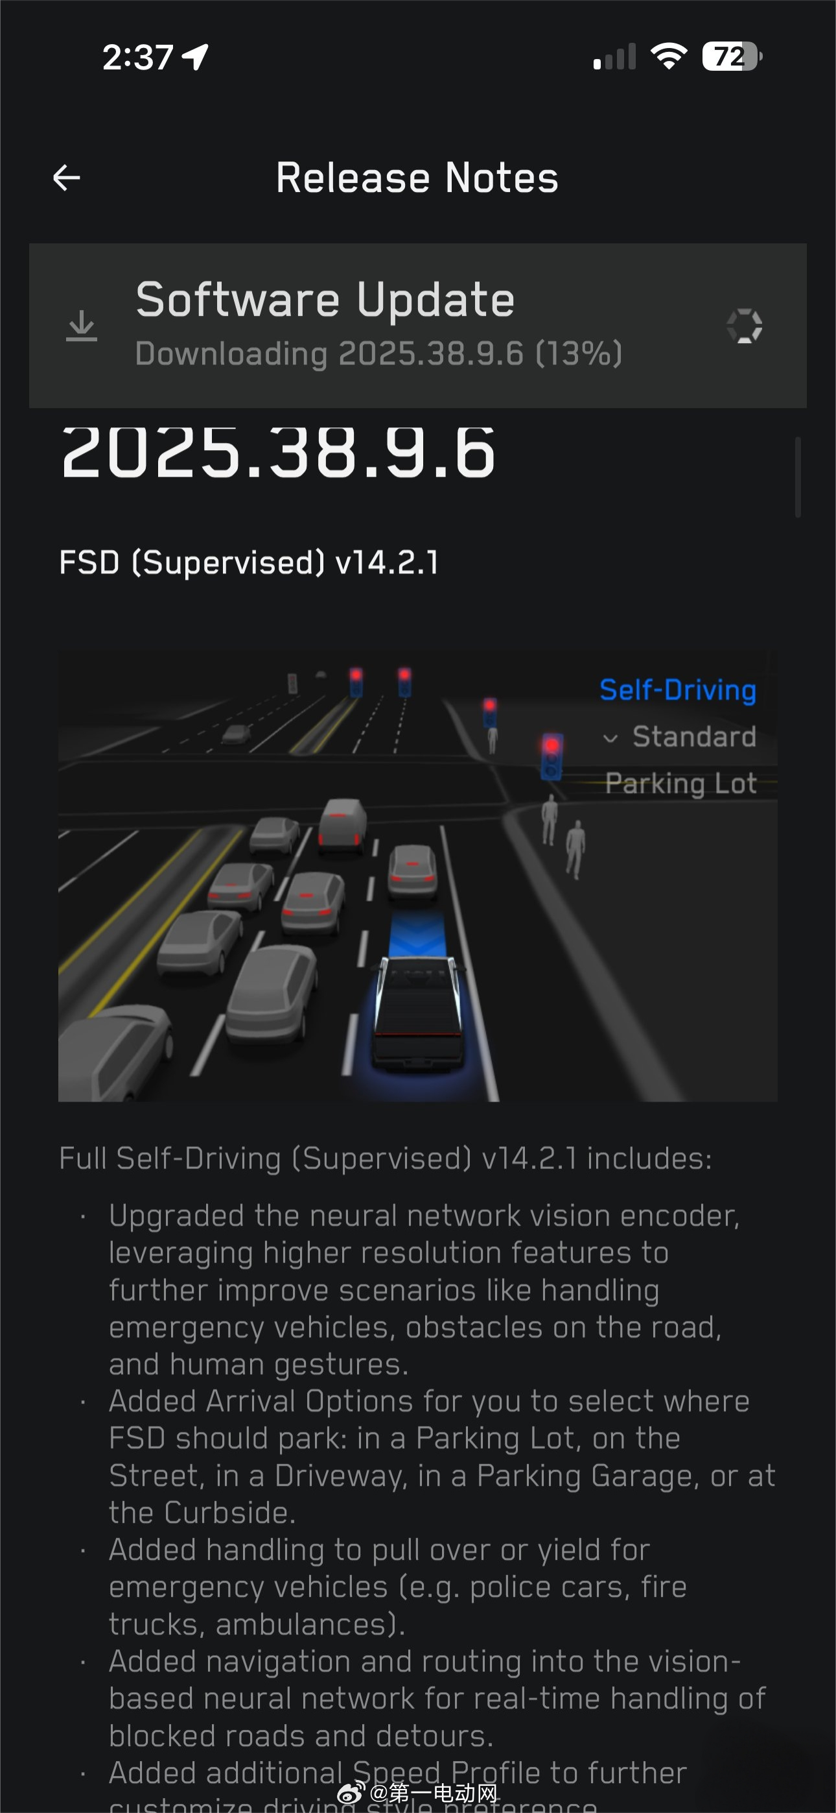Viewport: 836px width, 1813px height.
Task: Expand the Standard chevron in the image
Action: tap(610, 738)
